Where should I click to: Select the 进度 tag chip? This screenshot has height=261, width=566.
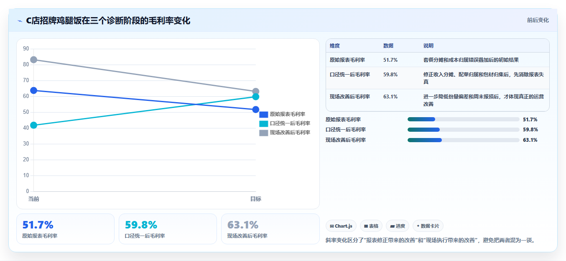tap(398, 226)
